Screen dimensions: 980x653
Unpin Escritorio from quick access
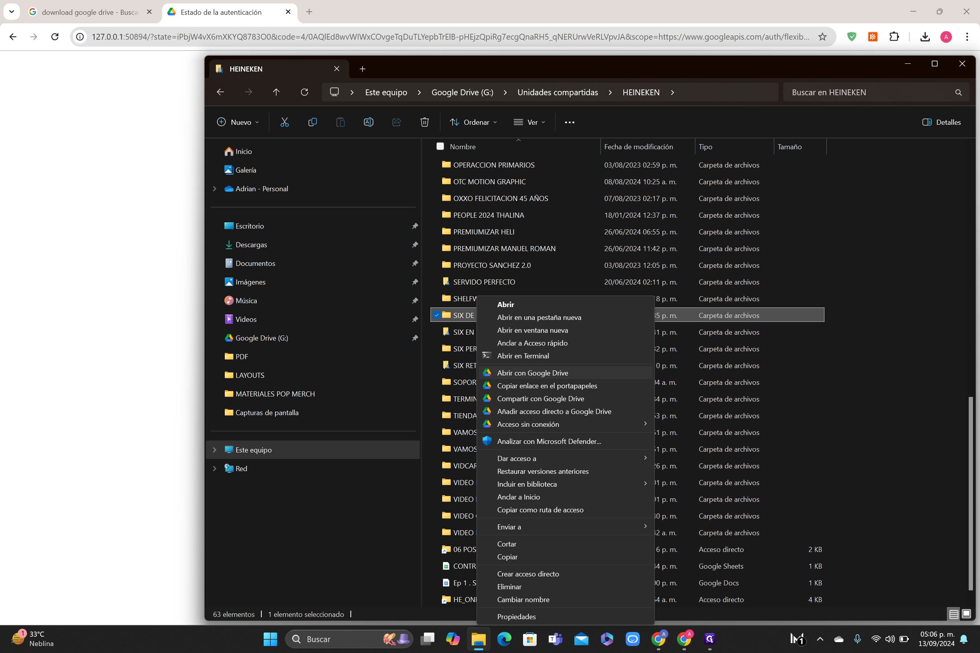click(415, 226)
